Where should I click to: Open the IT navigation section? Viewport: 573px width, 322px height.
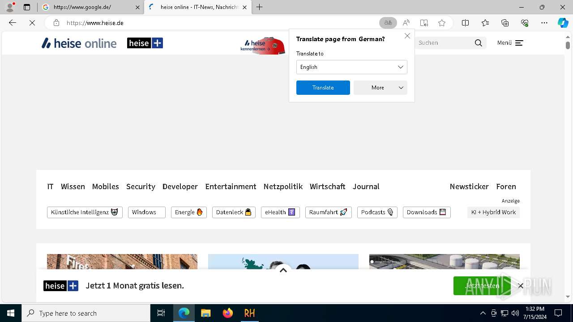50,186
